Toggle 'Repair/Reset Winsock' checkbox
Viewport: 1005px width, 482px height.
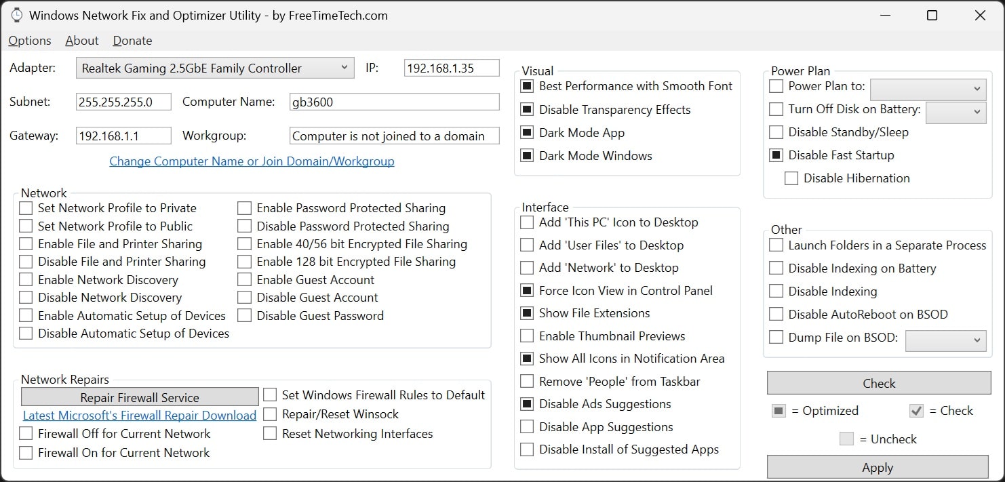click(269, 414)
